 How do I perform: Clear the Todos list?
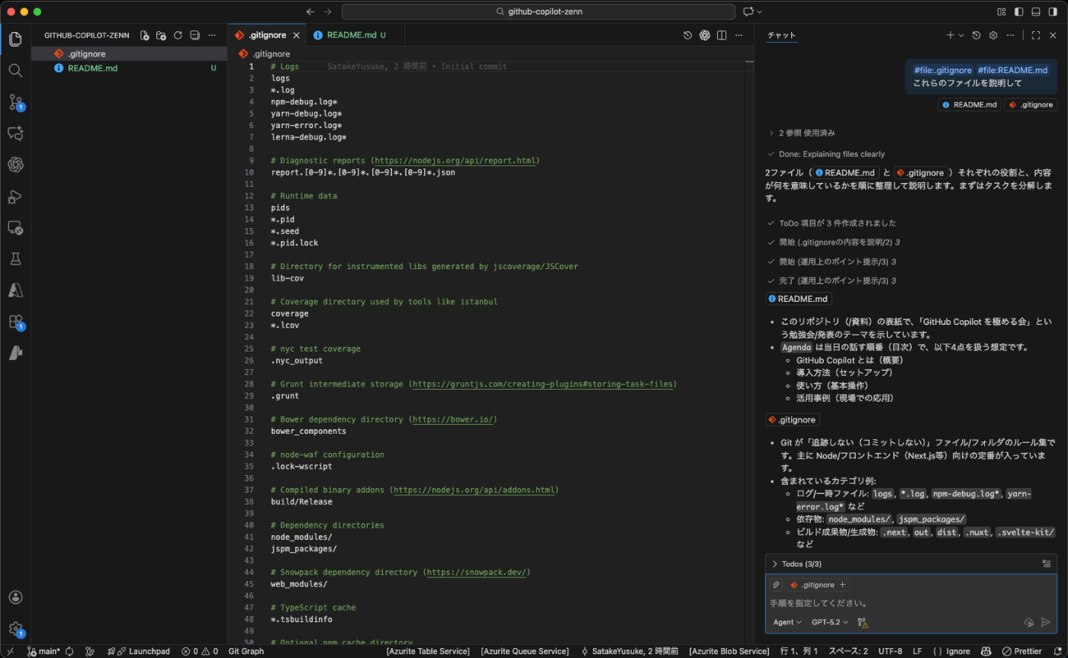(x=1047, y=563)
